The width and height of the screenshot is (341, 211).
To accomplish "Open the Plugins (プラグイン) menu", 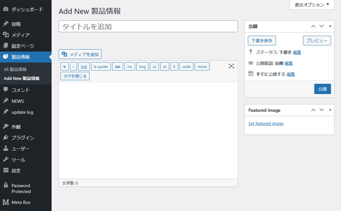I will [23, 137].
